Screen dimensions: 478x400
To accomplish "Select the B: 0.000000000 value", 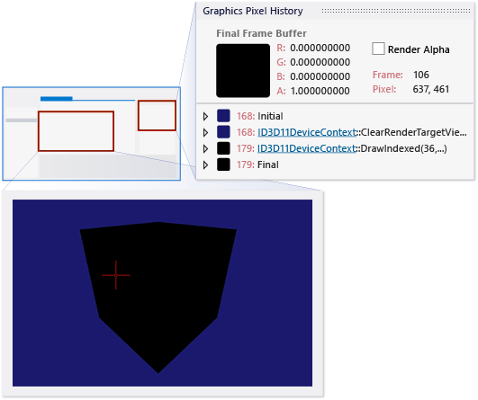I will point(320,76).
